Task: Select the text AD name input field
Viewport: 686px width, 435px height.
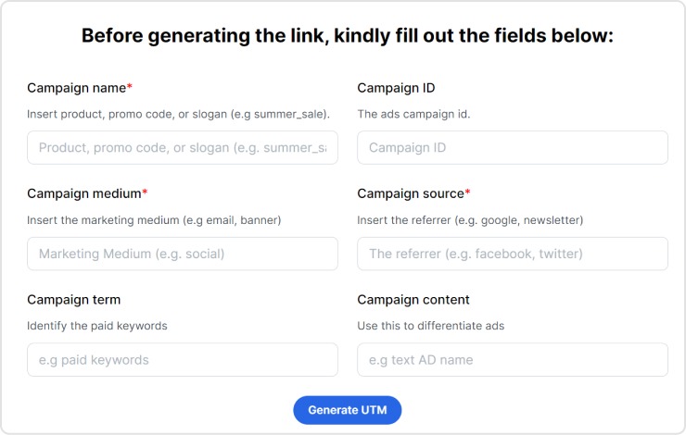Action: [512, 360]
